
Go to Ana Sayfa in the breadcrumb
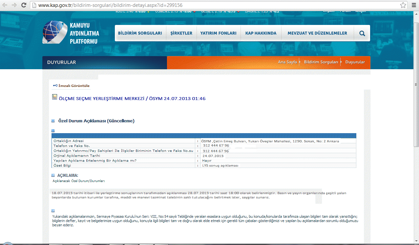point(287,62)
